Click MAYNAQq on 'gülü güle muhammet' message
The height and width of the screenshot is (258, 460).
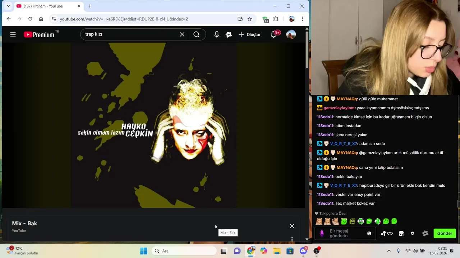[x=347, y=99]
